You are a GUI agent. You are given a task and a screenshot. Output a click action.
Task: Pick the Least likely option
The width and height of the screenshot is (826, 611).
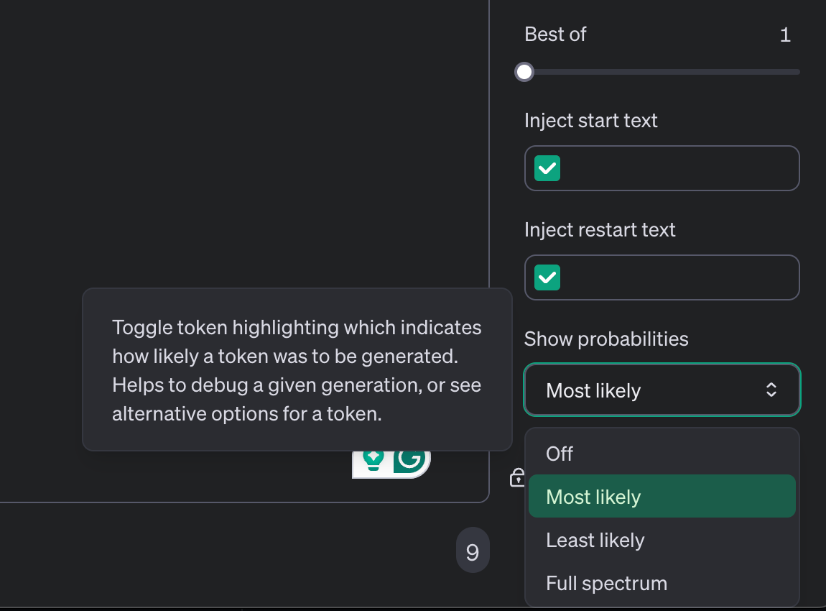pos(595,540)
